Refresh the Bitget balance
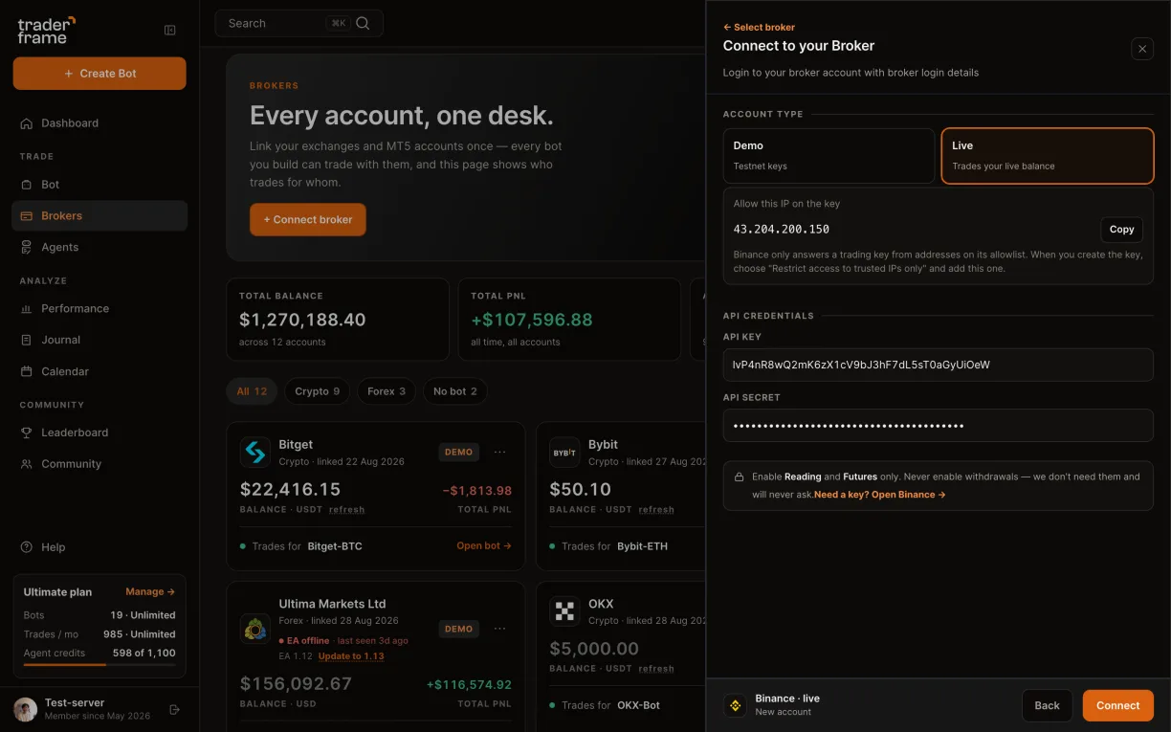Image resolution: width=1171 pixels, height=732 pixels. pos(346,510)
